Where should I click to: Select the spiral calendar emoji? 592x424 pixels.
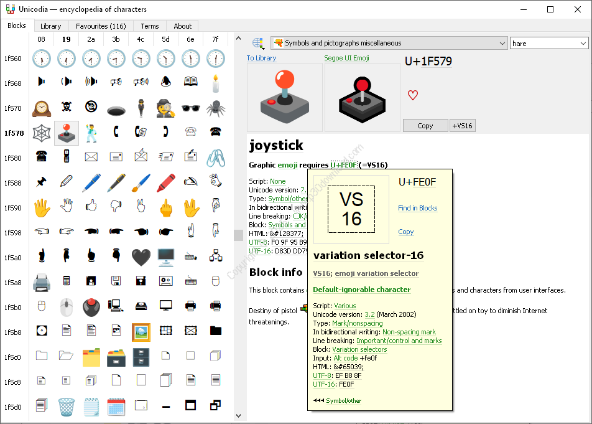coord(116,407)
